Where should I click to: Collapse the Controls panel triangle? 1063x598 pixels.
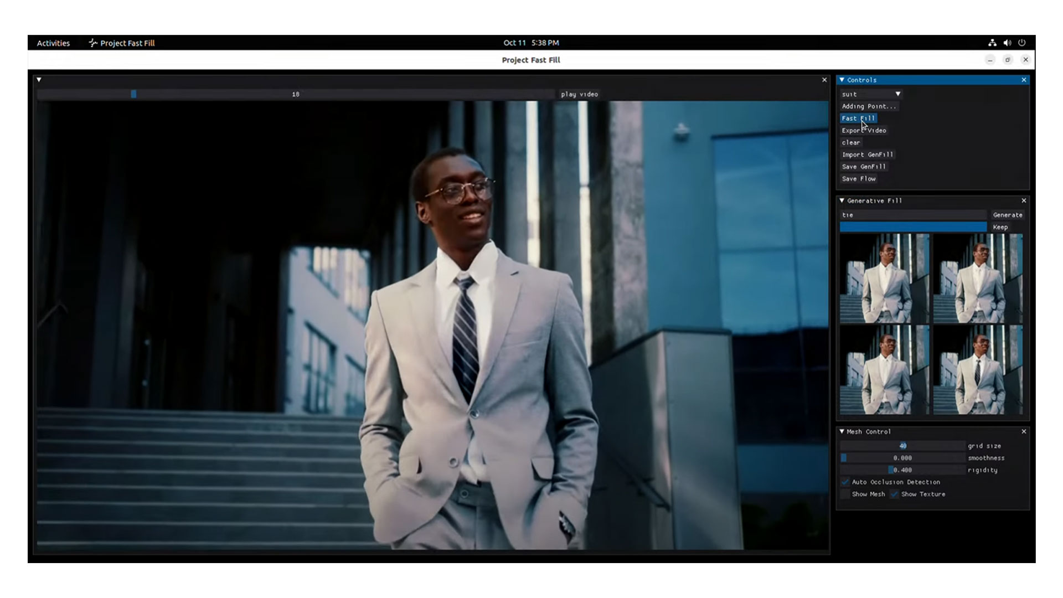(842, 80)
